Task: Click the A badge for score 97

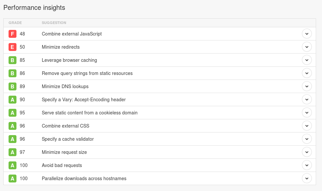Action: (13, 152)
